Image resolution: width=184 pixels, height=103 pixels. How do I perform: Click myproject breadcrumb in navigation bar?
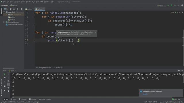(5, 5)
